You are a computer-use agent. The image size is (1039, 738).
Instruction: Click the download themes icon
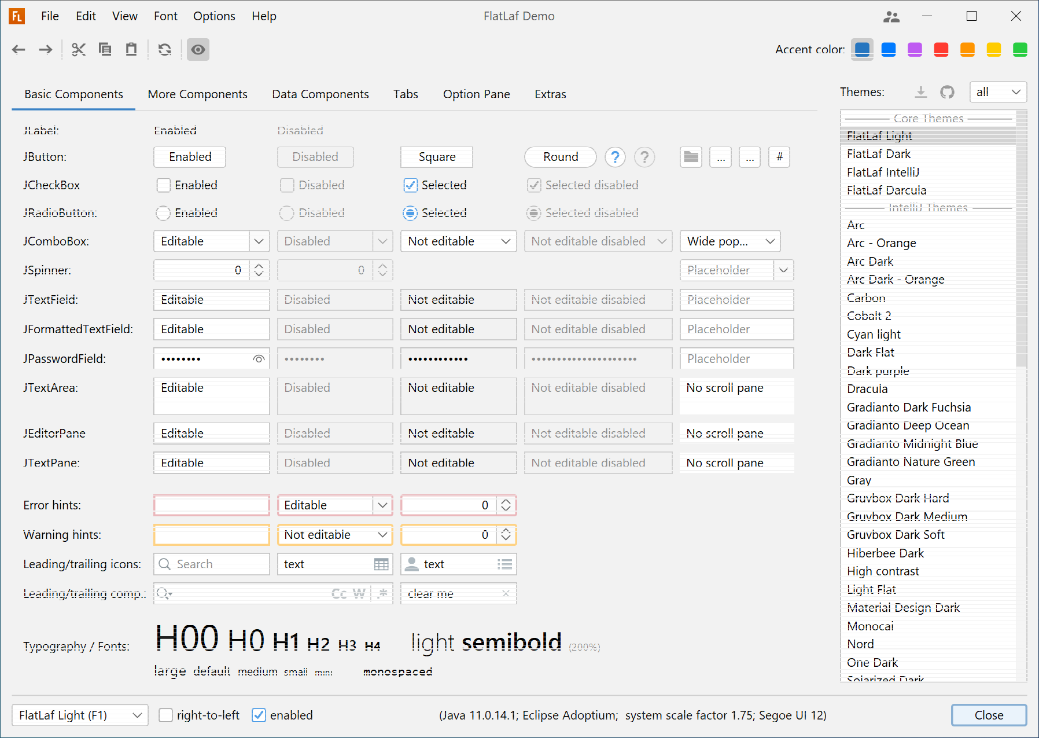920,92
